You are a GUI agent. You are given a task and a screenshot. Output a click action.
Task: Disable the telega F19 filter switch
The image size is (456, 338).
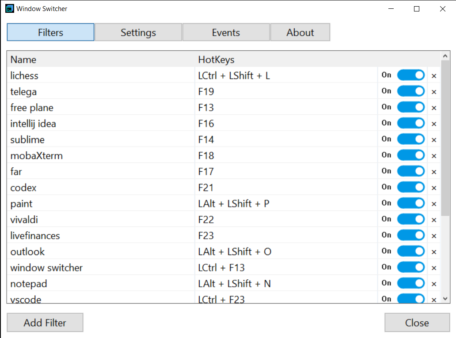410,91
